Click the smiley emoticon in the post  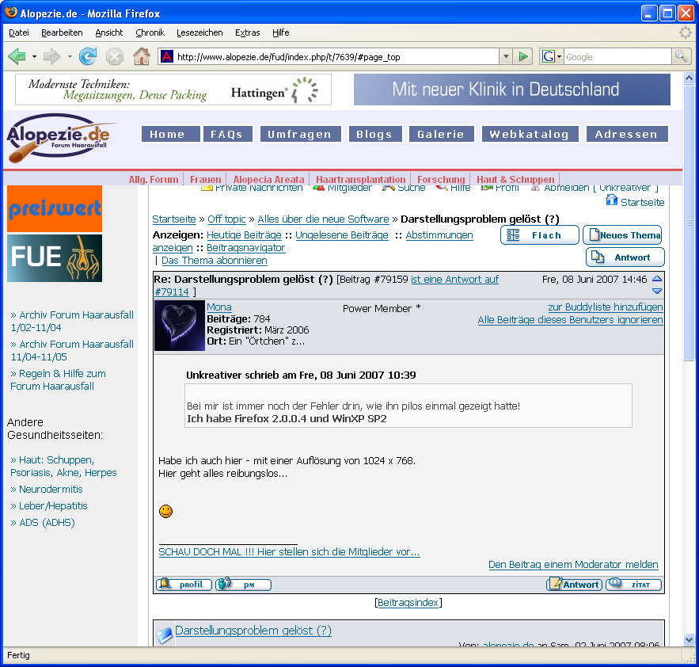pyautogui.click(x=166, y=511)
